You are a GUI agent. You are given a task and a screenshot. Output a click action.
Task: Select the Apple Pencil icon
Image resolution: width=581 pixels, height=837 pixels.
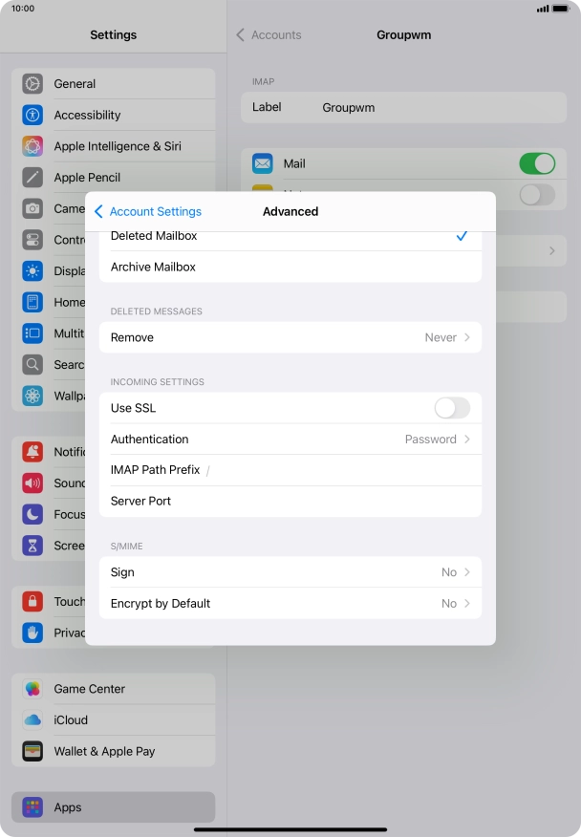(33, 178)
